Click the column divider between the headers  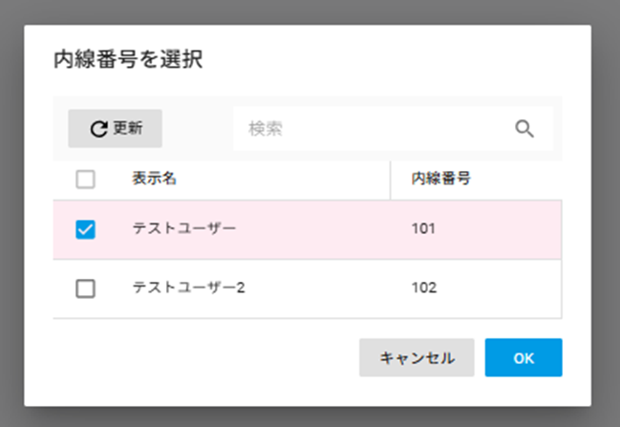coord(391,179)
